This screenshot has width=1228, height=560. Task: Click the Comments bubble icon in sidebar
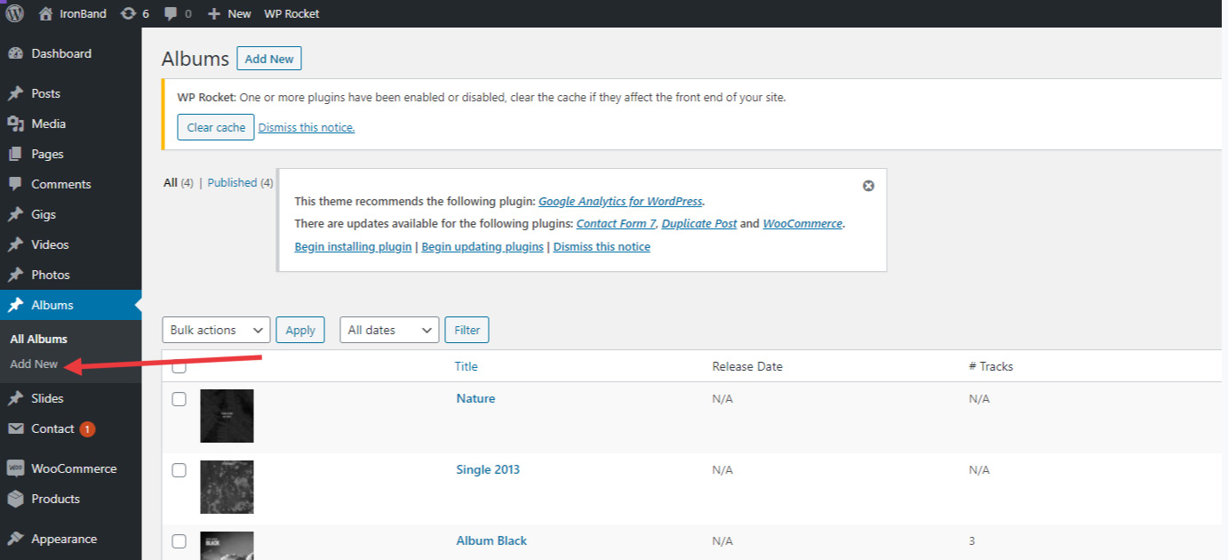pyautogui.click(x=15, y=184)
